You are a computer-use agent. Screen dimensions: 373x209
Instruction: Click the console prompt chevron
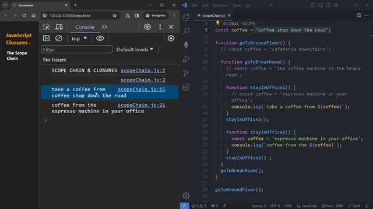pyautogui.click(x=45, y=121)
